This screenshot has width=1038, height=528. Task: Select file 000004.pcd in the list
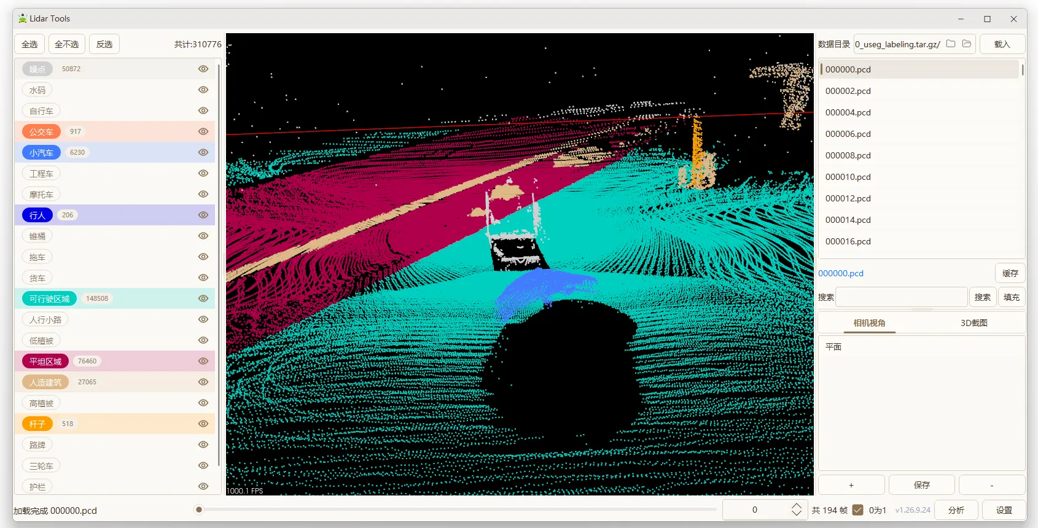coord(920,112)
